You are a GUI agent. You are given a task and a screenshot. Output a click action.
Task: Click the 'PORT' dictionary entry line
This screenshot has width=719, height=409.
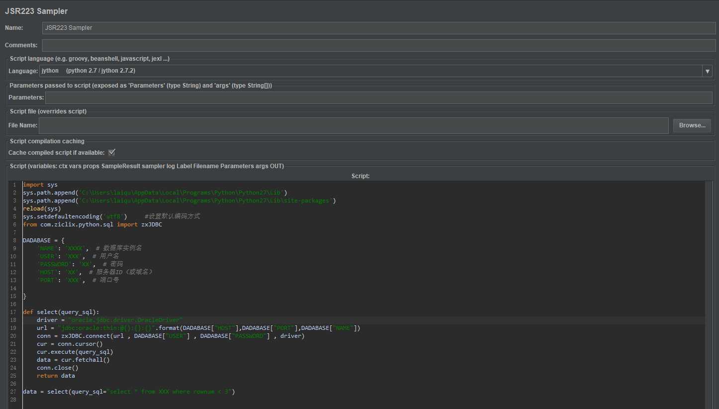point(78,280)
